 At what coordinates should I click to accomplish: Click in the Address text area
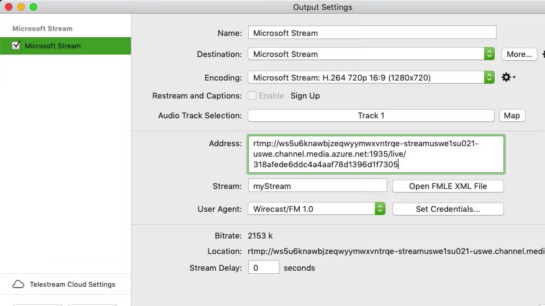coord(376,154)
